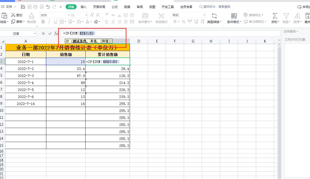This screenshot has height=179, width=310.
Task: Click the Print icon in quick access toolbar
Action: point(35,7)
